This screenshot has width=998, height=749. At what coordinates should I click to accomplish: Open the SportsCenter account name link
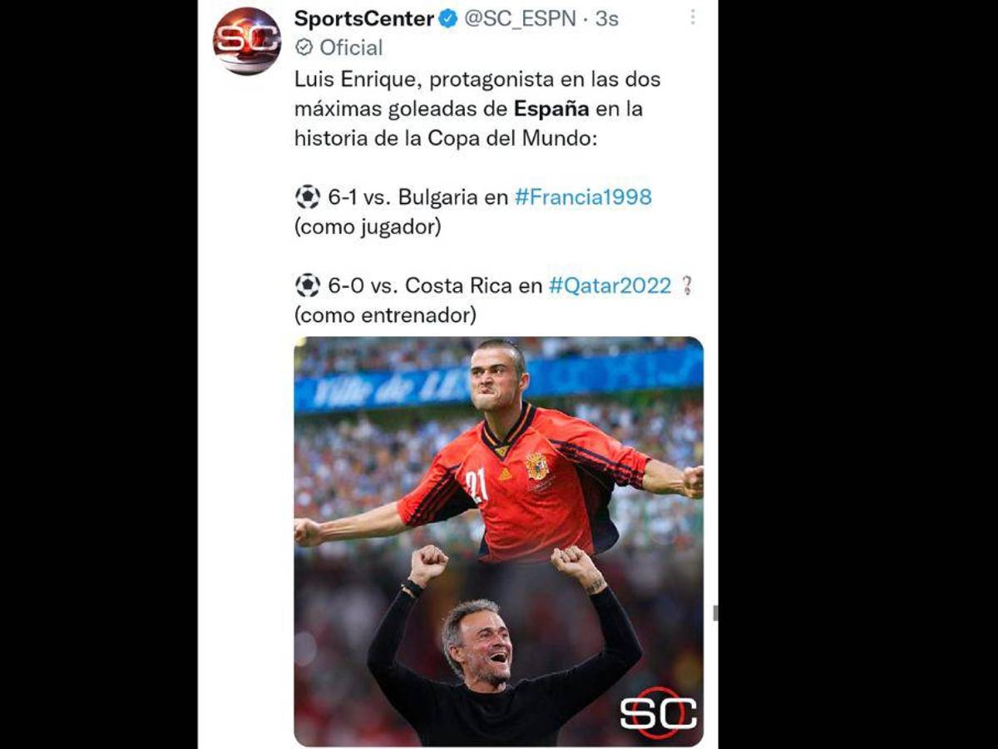(364, 18)
